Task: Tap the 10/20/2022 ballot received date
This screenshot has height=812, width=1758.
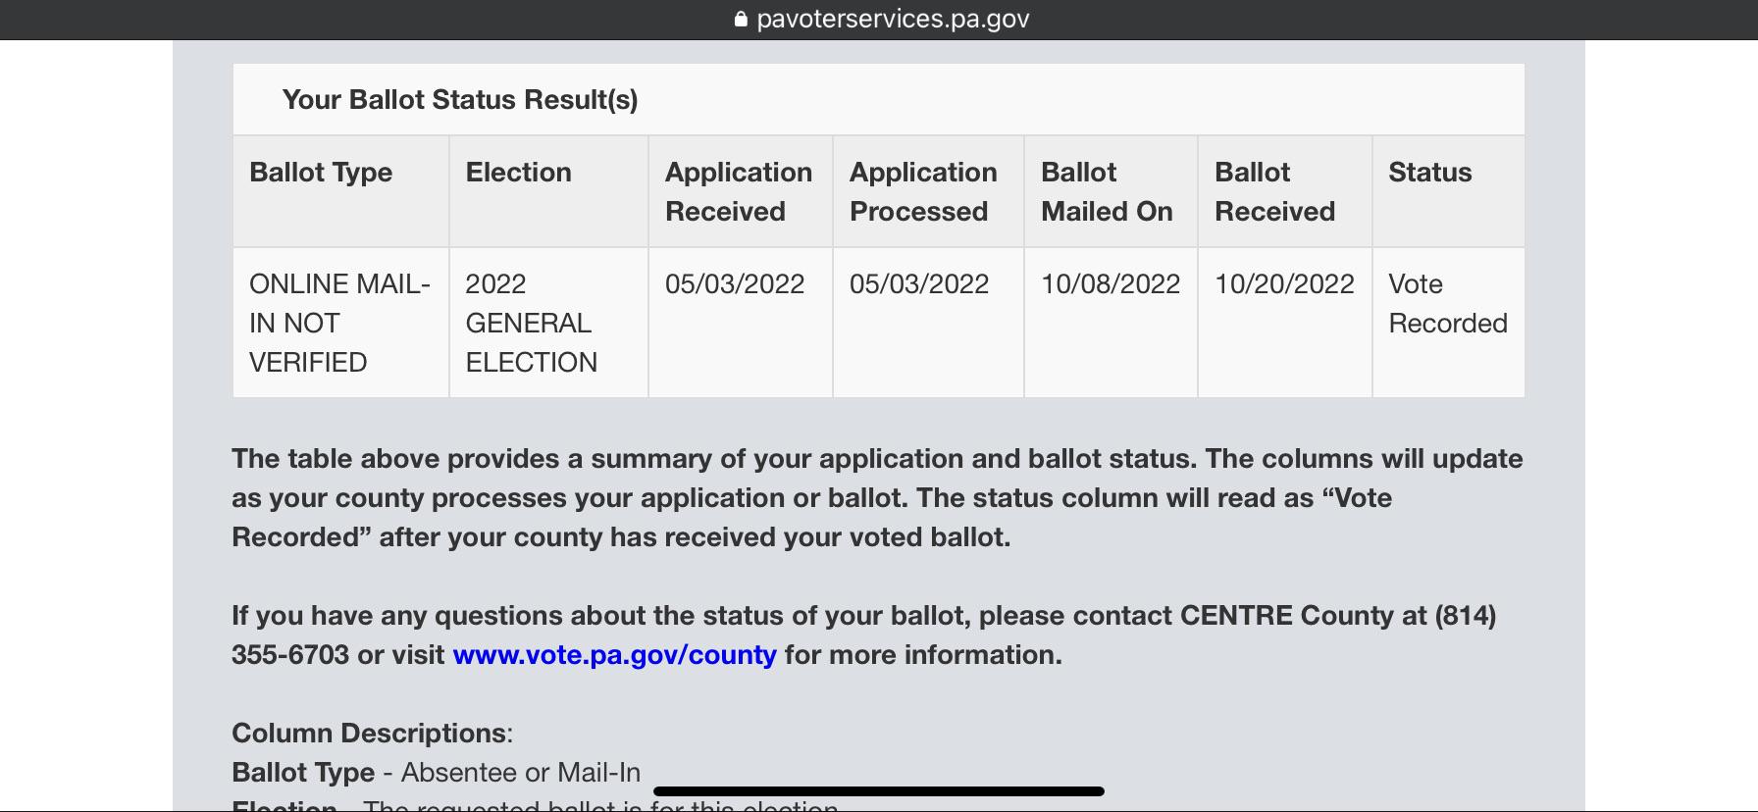Action: pyautogui.click(x=1284, y=284)
